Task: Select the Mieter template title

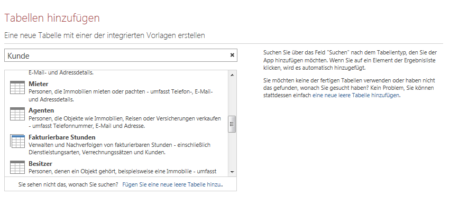Action: click(39, 84)
